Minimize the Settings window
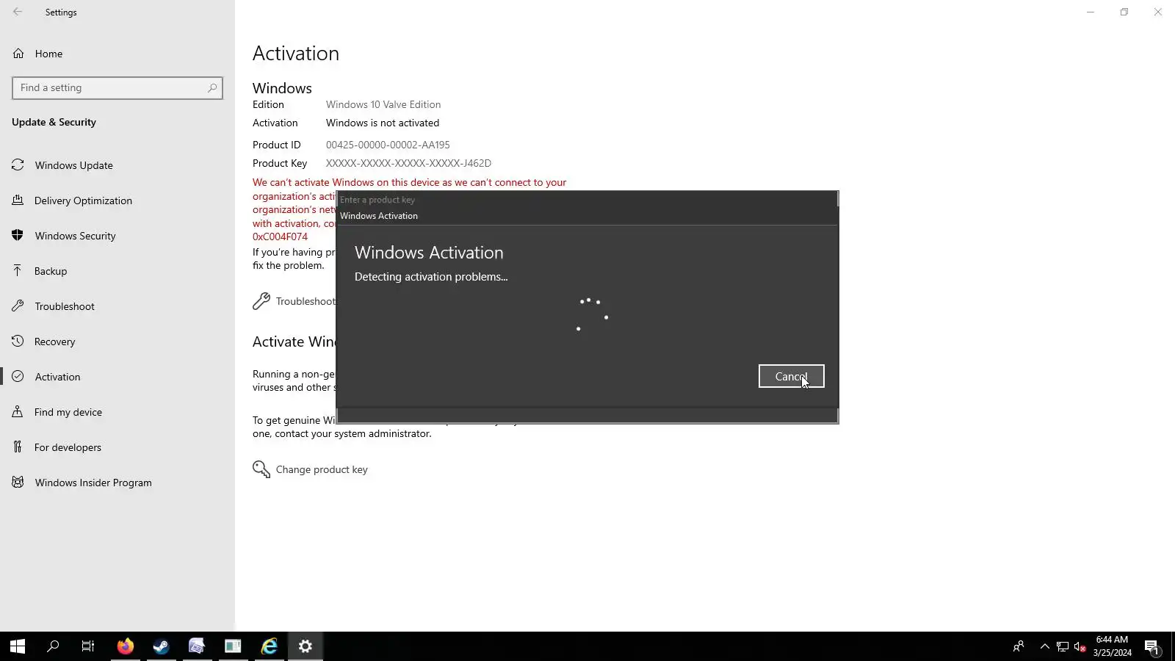Screen dimensions: 1175x661 pyautogui.click(x=1091, y=12)
